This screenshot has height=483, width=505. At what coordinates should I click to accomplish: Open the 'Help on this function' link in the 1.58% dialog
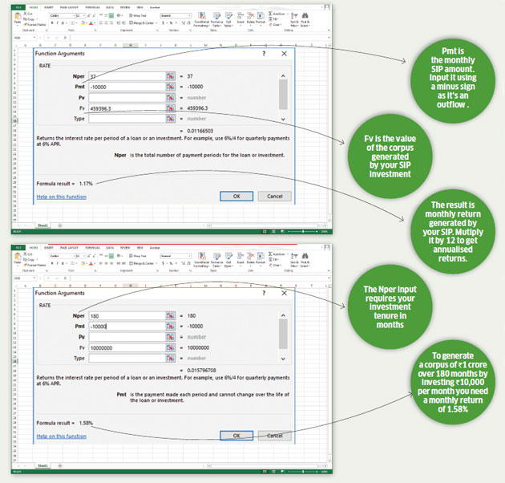pyautogui.click(x=61, y=436)
